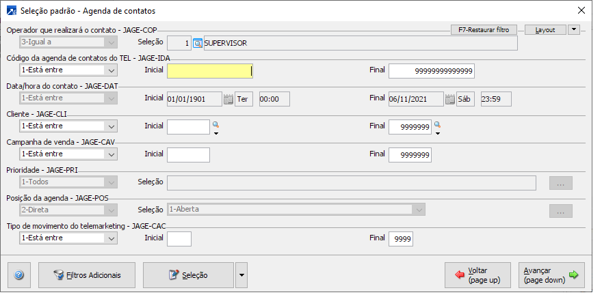Click the ellipsis button for Prioridade
The width and height of the screenshot is (602, 297).
click(x=560, y=183)
